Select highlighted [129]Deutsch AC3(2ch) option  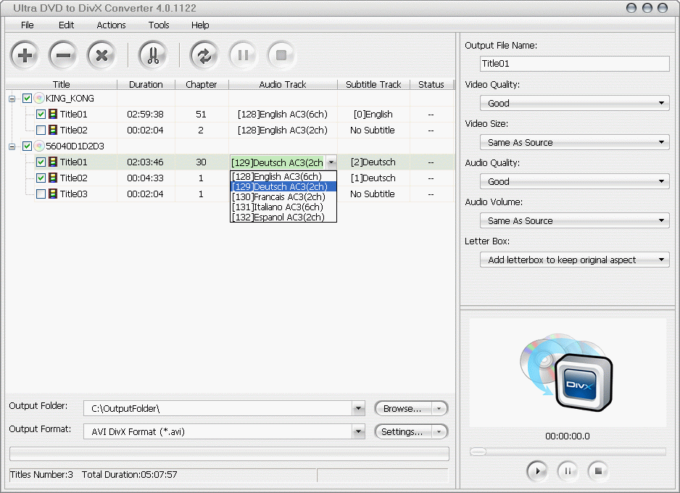(x=283, y=187)
